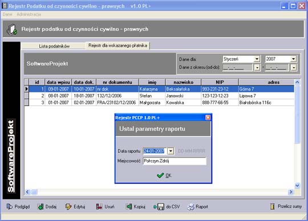Select Rejestr dla wskazanego płatnika tab
The image size is (308, 221).
coord(117,46)
